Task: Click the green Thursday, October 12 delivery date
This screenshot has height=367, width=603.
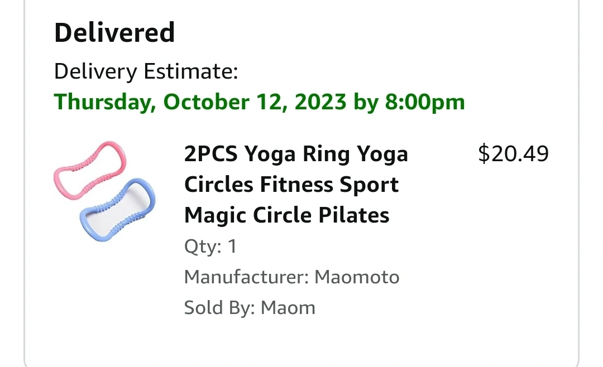Action: (259, 102)
